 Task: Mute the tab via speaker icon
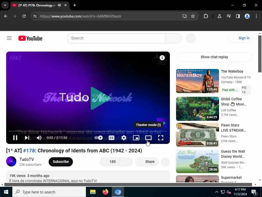[59, 5]
